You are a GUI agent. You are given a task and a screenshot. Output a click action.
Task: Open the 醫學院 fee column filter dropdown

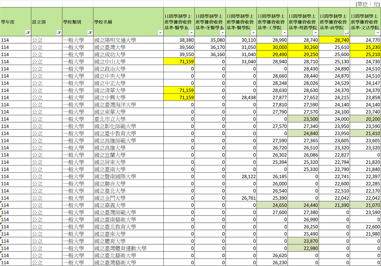[x=254, y=33]
